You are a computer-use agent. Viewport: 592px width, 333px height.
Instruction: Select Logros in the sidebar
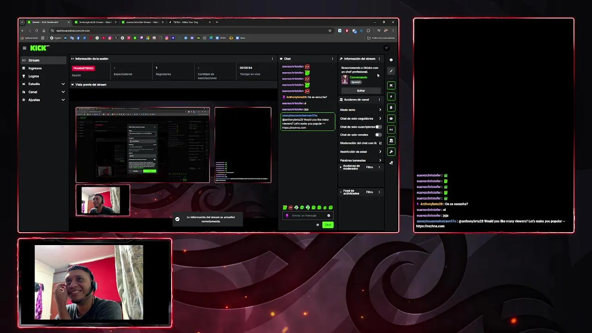coord(43,76)
